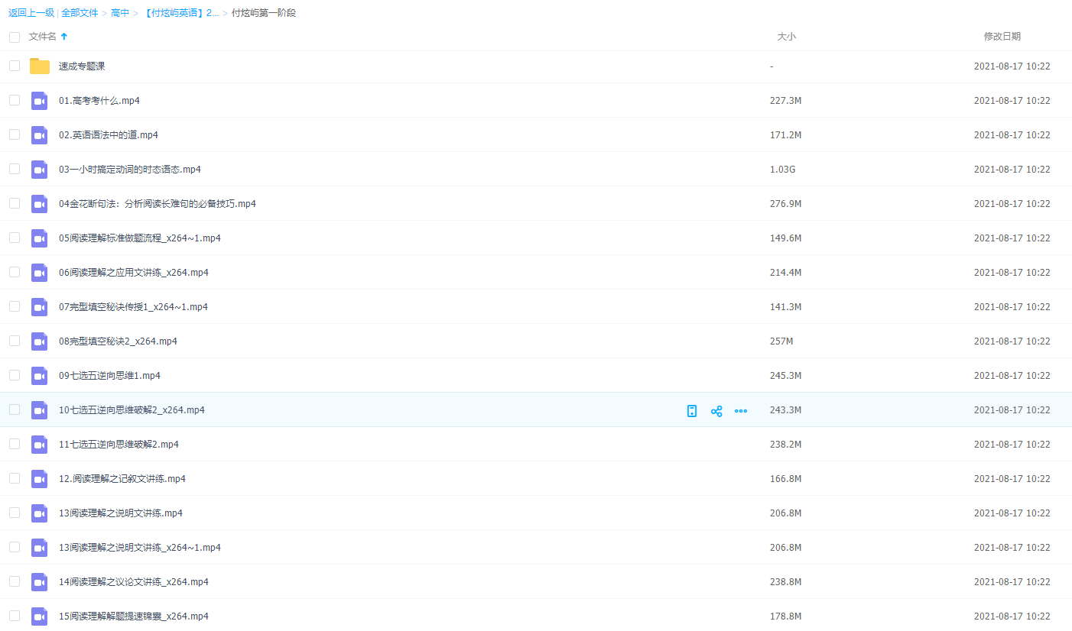This screenshot has height=631, width=1072.
Task: Click 返回上一级 link
Action: coord(31,13)
